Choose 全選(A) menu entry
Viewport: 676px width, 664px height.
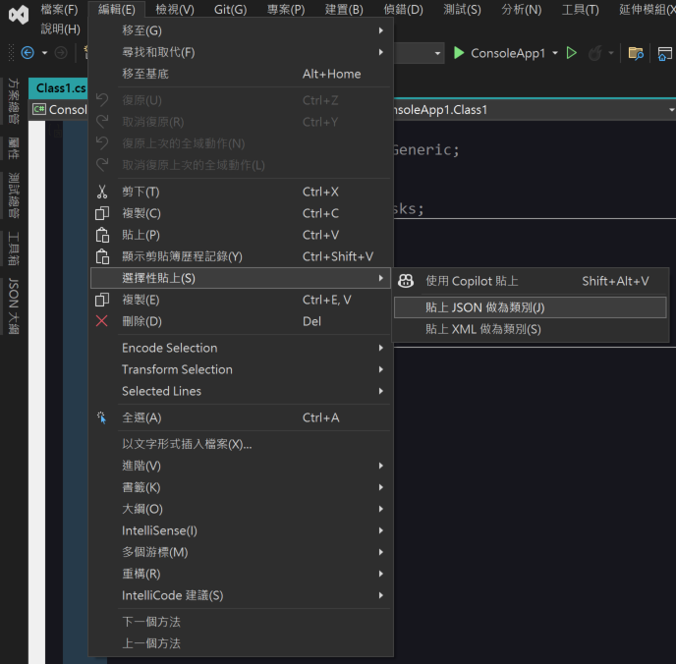[x=241, y=417]
